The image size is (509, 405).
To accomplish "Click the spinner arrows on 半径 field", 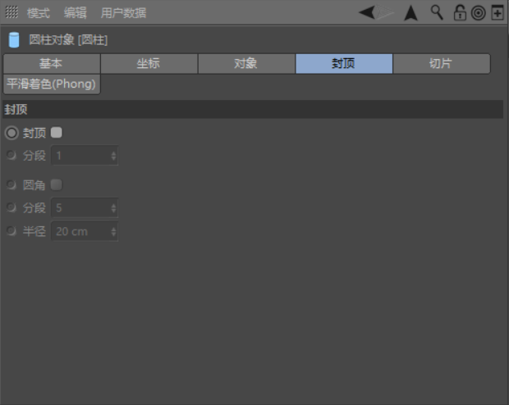I will [x=113, y=231].
